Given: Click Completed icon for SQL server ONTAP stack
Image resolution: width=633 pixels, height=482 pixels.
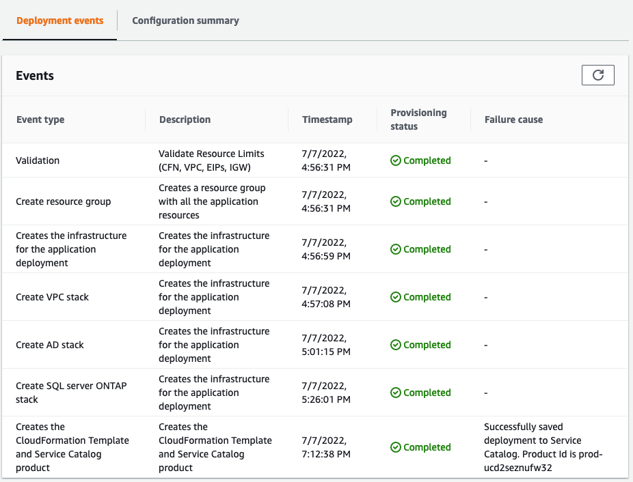Looking at the screenshot, I should pyautogui.click(x=396, y=393).
